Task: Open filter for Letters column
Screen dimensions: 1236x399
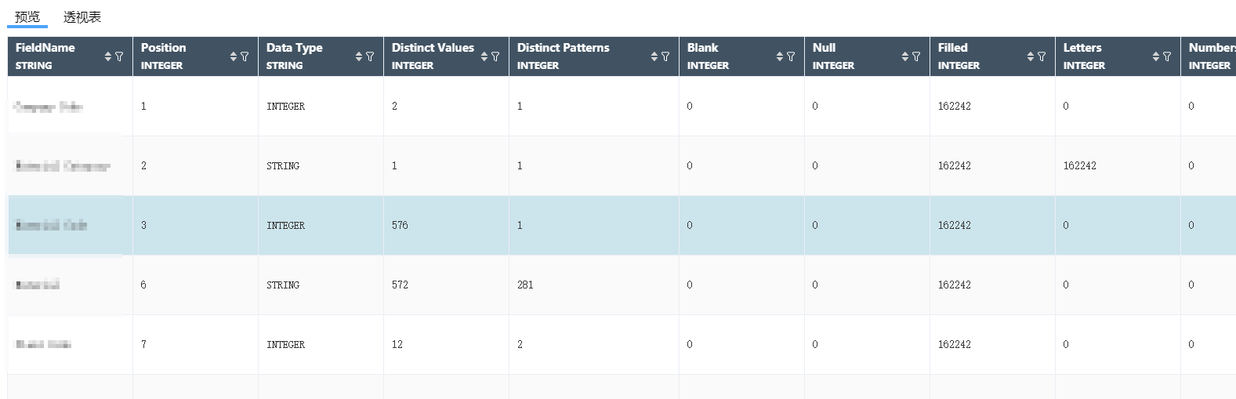Action: click(1167, 56)
